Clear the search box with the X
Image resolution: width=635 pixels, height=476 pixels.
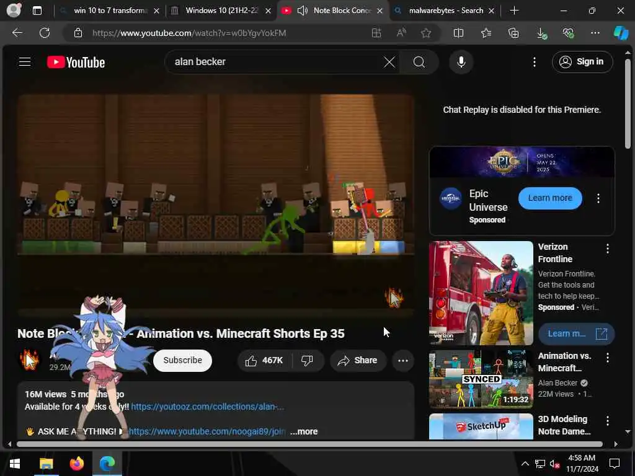389,62
